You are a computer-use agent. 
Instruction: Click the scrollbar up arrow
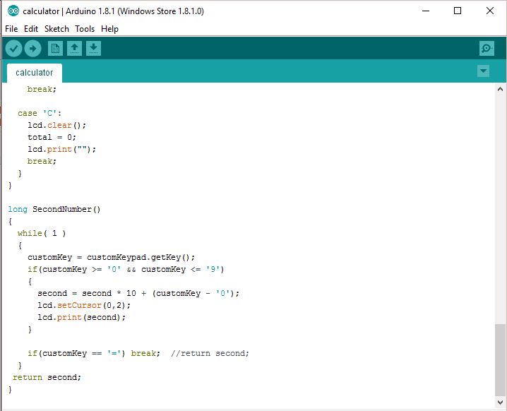pyautogui.click(x=500, y=89)
